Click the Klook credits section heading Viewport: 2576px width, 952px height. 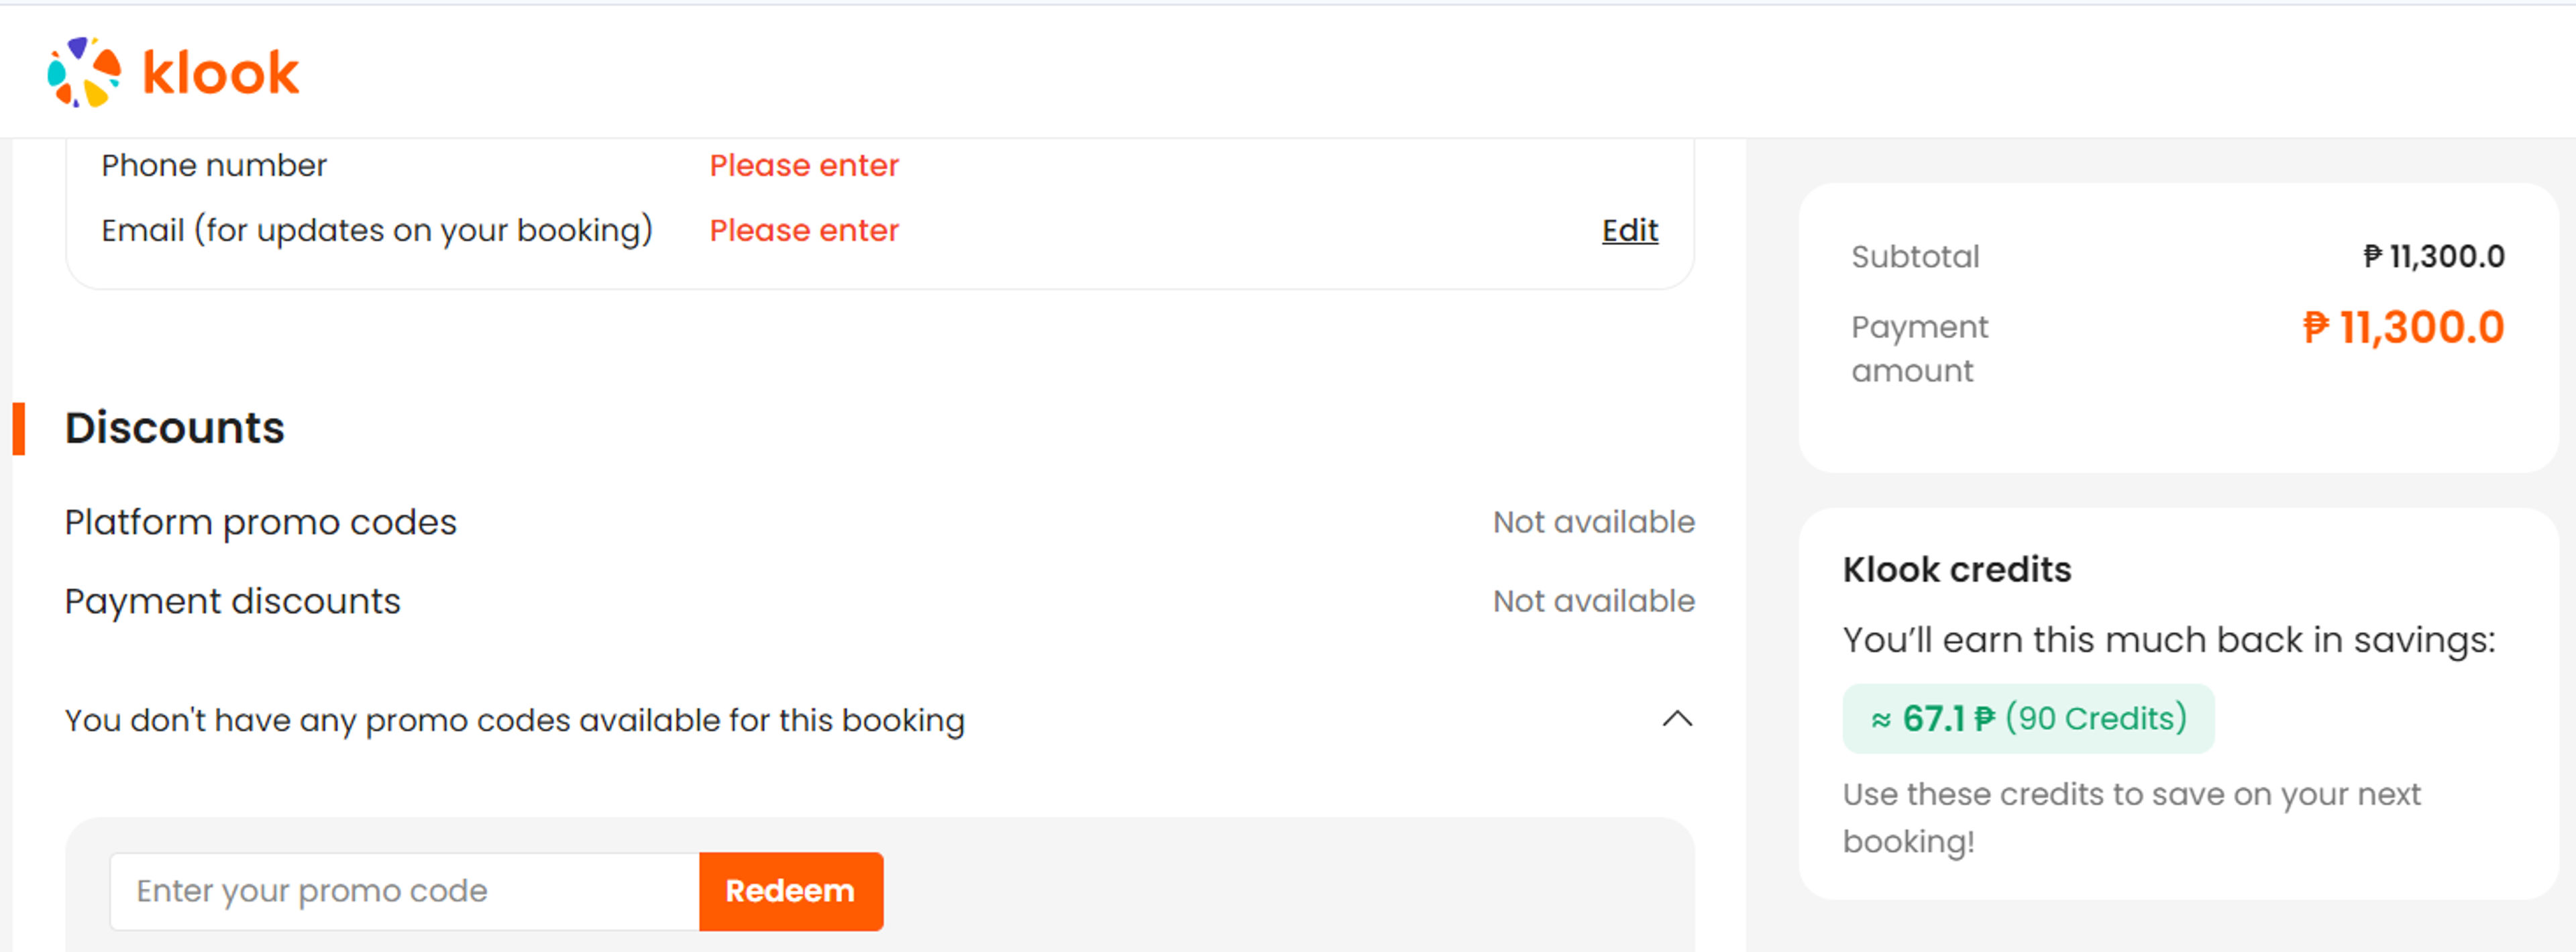(x=1958, y=568)
